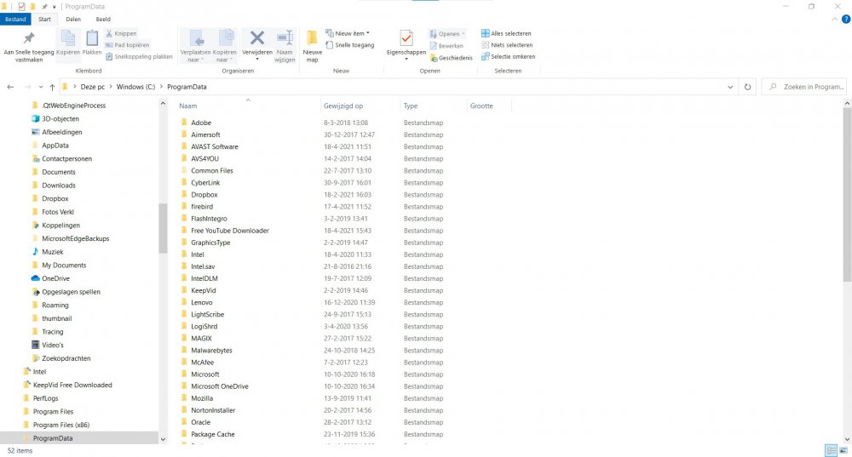
Task: Sort by Gewijzigd op column header
Action: 343,106
